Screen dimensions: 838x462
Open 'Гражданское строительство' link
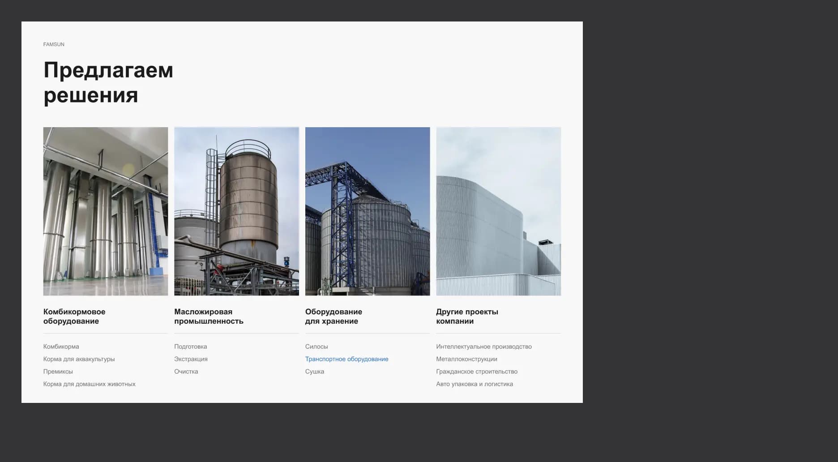(477, 372)
